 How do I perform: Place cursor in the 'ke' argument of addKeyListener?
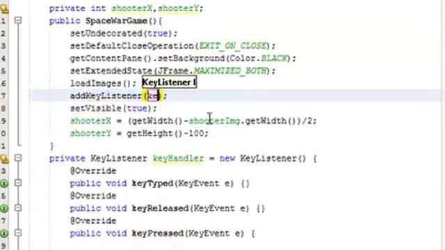pyautogui.click(x=153, y=96)
